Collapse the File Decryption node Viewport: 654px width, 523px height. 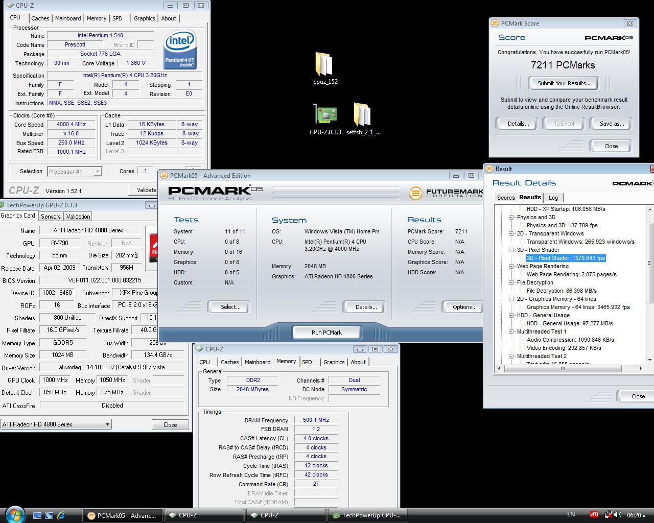pyautogui.click(x=511, y=282)
